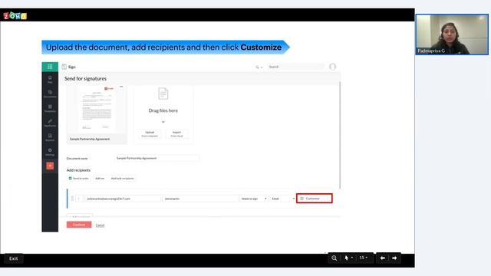The width and height of the screenshot is (491, 276).
Task: Open SignForms pen icon in sidebar
Action: click(50, 123)
